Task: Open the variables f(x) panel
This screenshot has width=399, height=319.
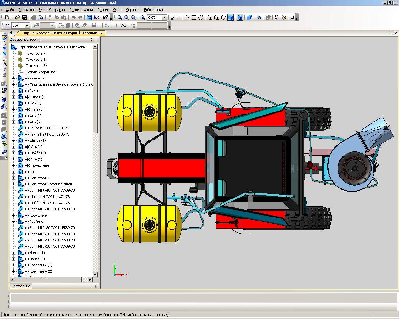Action: tap(96, 17)
